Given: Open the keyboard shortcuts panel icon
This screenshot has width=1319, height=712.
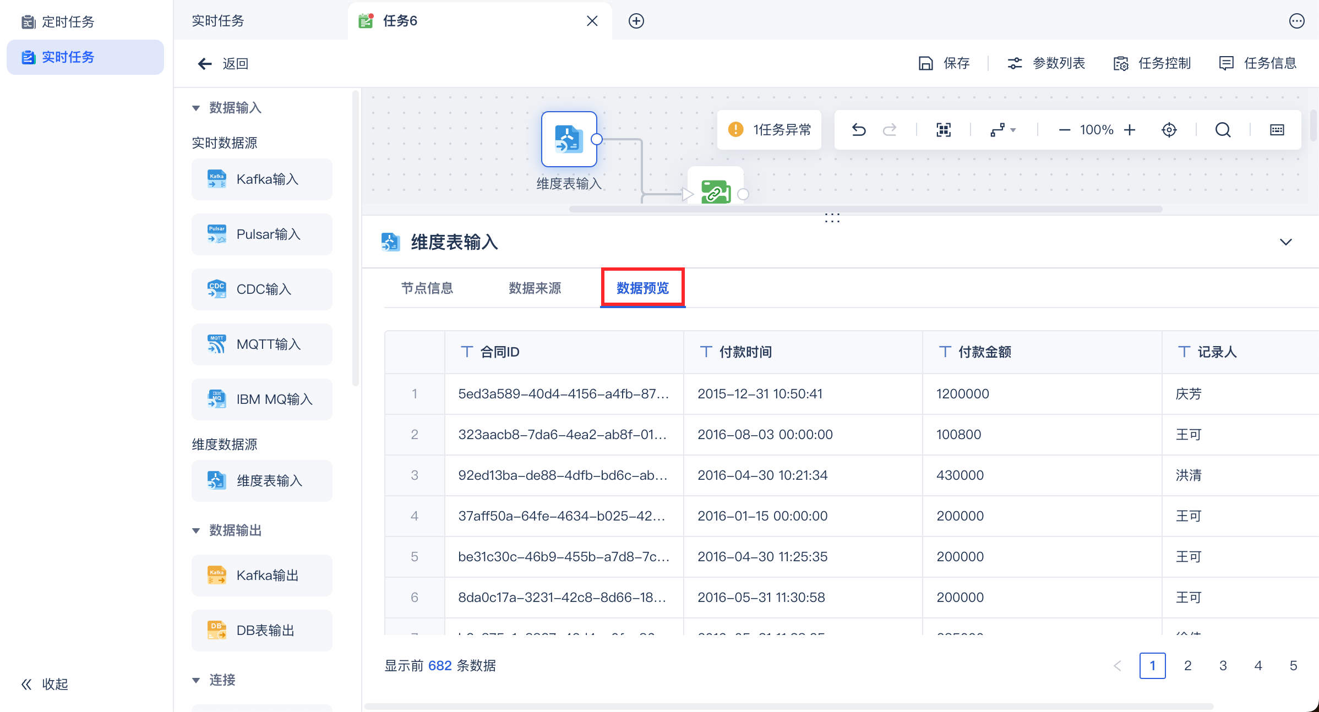Looking at the screenshot, I should coord(1277,130).
